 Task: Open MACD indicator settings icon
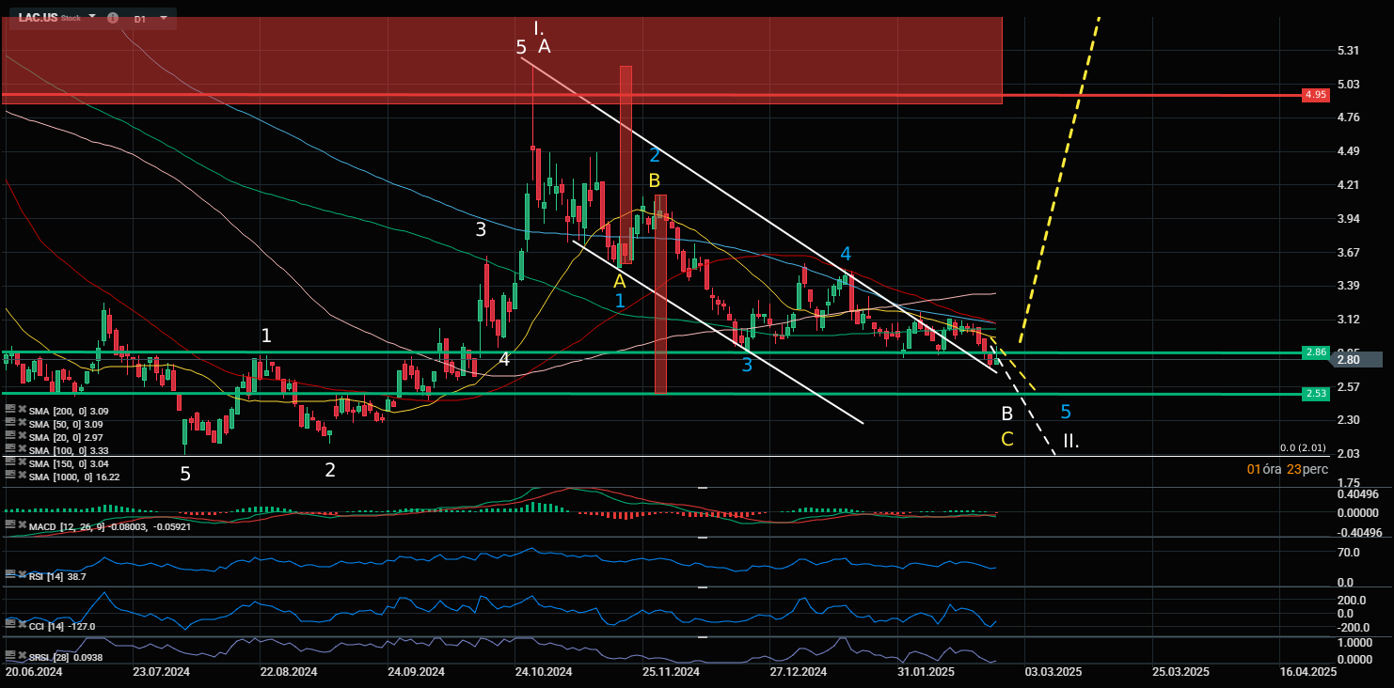click(x=9, y=524)
